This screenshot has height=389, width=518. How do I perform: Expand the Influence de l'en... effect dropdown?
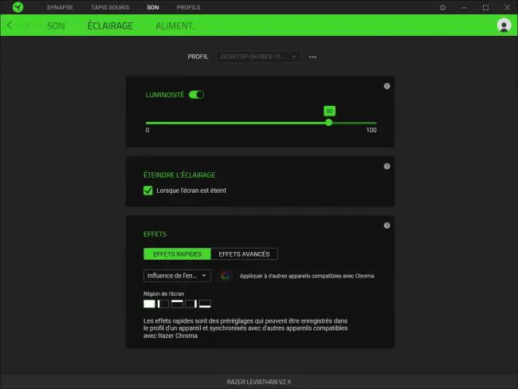[177, 276]
